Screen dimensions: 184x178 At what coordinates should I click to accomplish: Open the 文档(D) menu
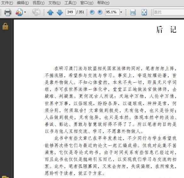(x=55, y=3)
